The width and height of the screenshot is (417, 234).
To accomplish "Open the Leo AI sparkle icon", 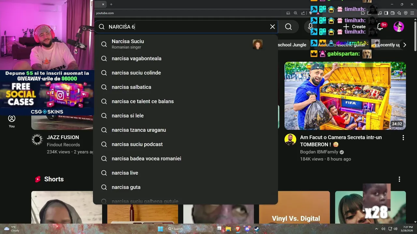I will (399, 13).
